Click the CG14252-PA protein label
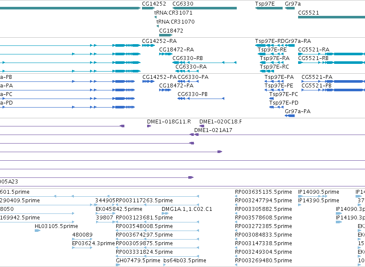Viewport: 365px width, 267px height. (160, 77)
